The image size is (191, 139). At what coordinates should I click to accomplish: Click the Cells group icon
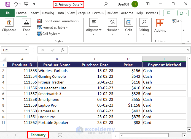tap(128, 23)
